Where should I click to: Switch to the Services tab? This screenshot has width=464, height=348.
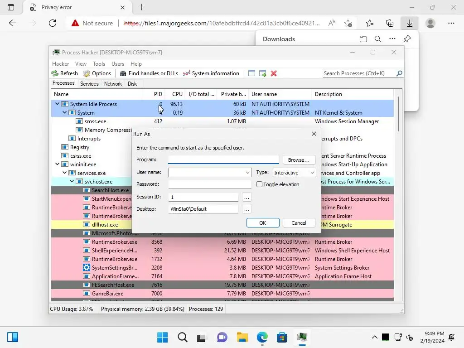[x=89, y=84]
